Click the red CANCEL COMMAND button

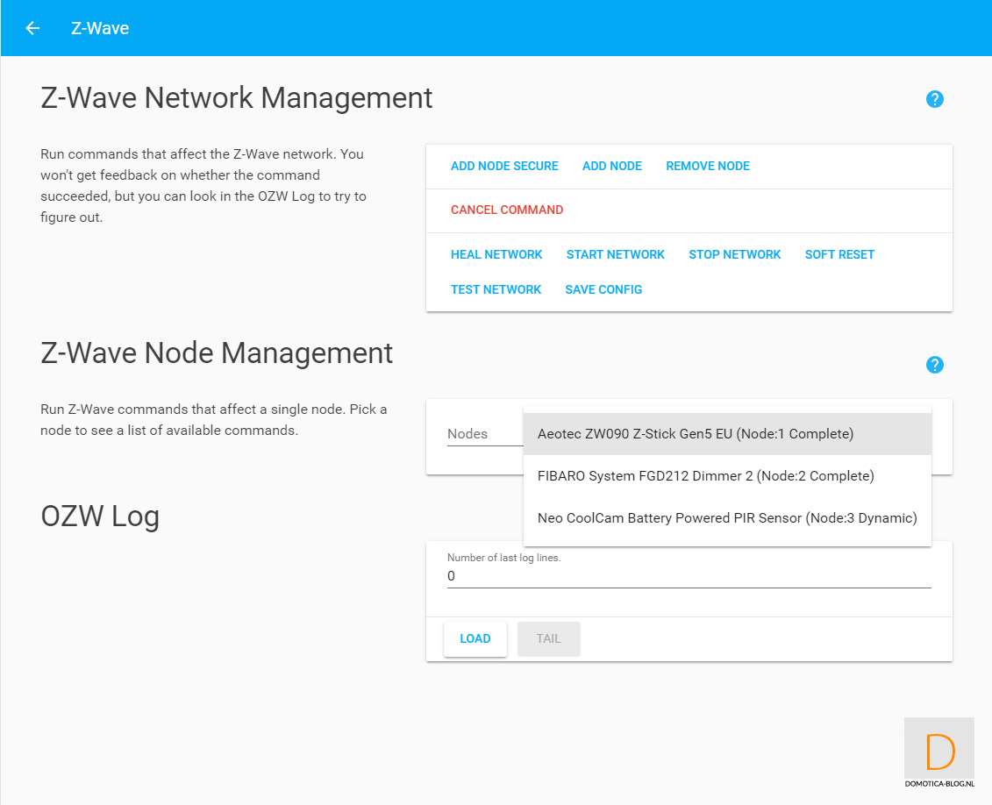pyautogui.click(x=507, y=210)
